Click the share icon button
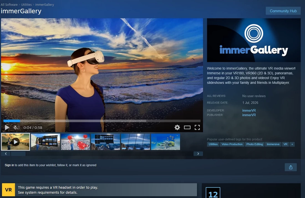 pos(291,167)
